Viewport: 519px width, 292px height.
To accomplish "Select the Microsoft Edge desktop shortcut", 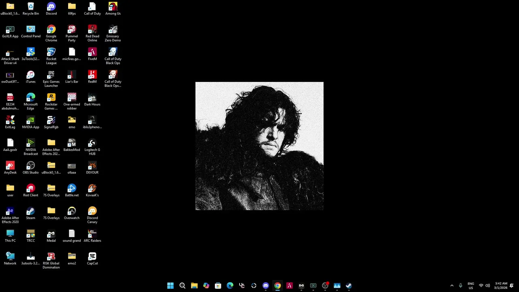I will pyautogui.click(x=31, y=102).
